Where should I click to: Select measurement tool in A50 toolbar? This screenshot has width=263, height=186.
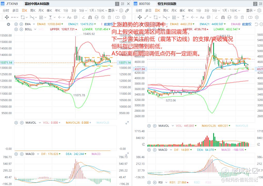[x=50, y=17]
